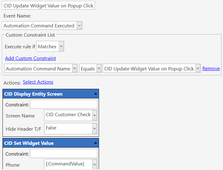Open the Phone value dropdown arrow
The height and width of the screenshot is (170, 223).
point(95,164)
